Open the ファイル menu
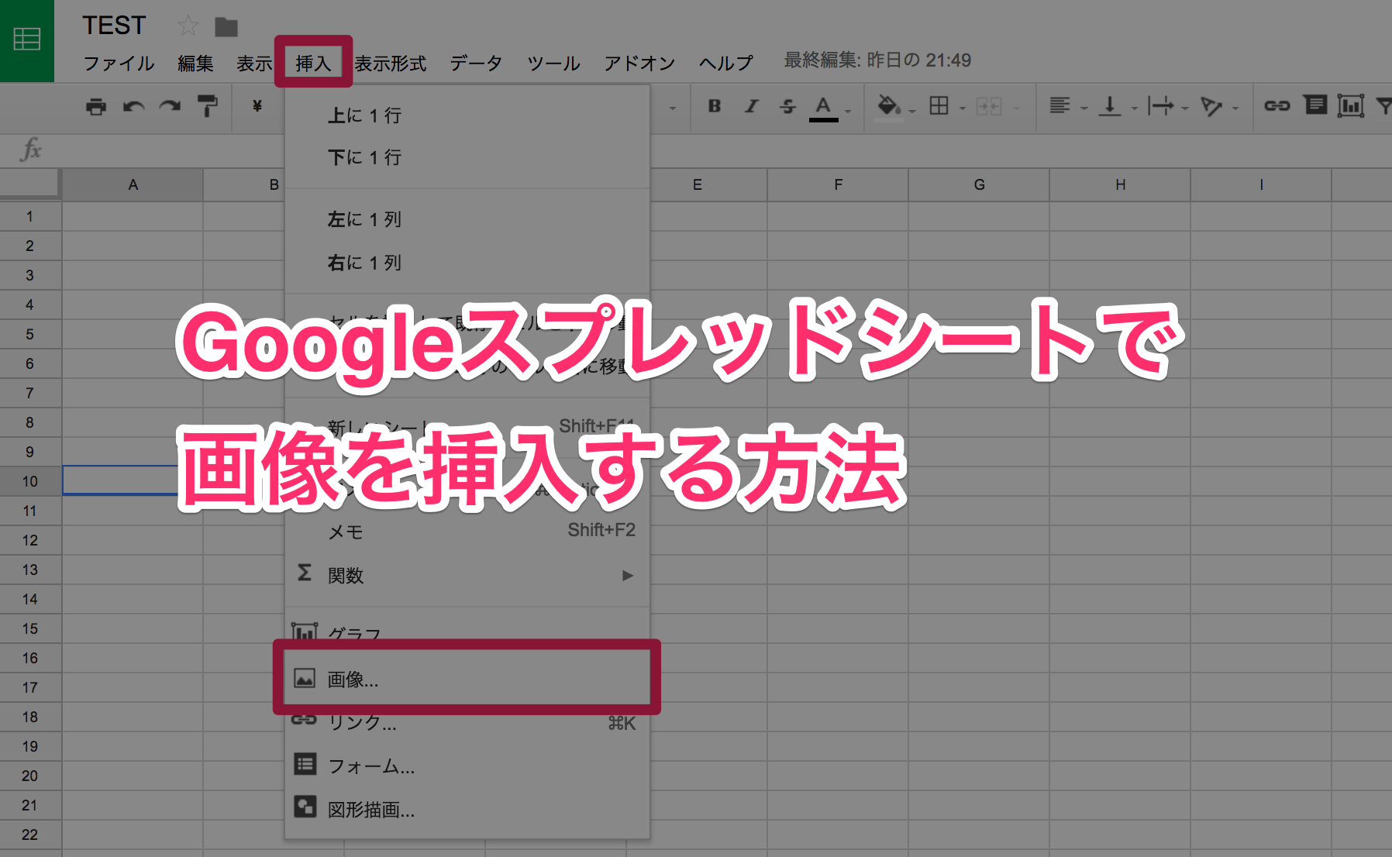 [x=119, y=63]
